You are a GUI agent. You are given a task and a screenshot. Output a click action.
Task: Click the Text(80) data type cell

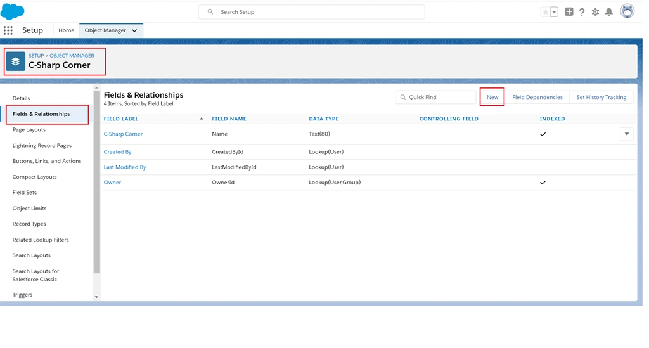coord(319,134)
